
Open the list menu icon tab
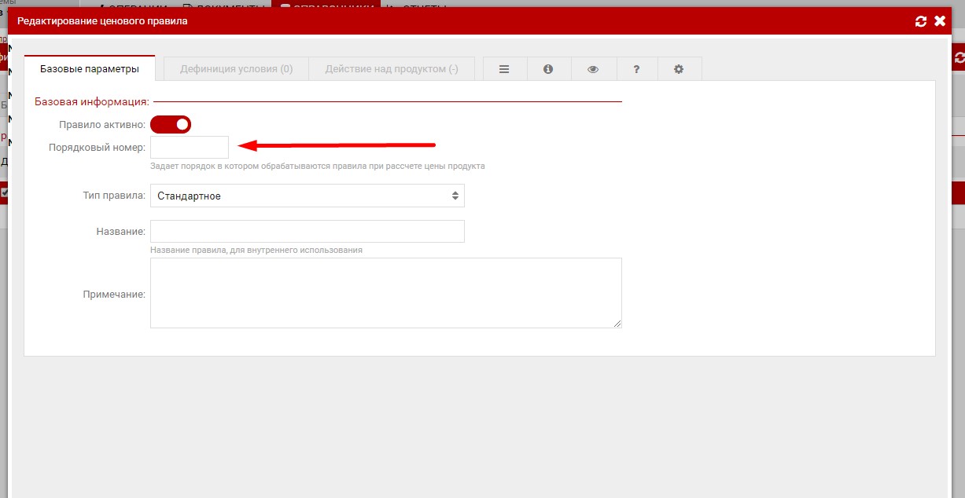tap(504, 69)
